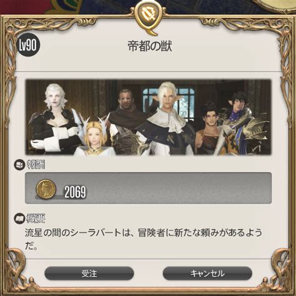This screenshot has height=296, width=296.
Task: Select the treasure chest icon beside 報酬
Action: (19, 165)
